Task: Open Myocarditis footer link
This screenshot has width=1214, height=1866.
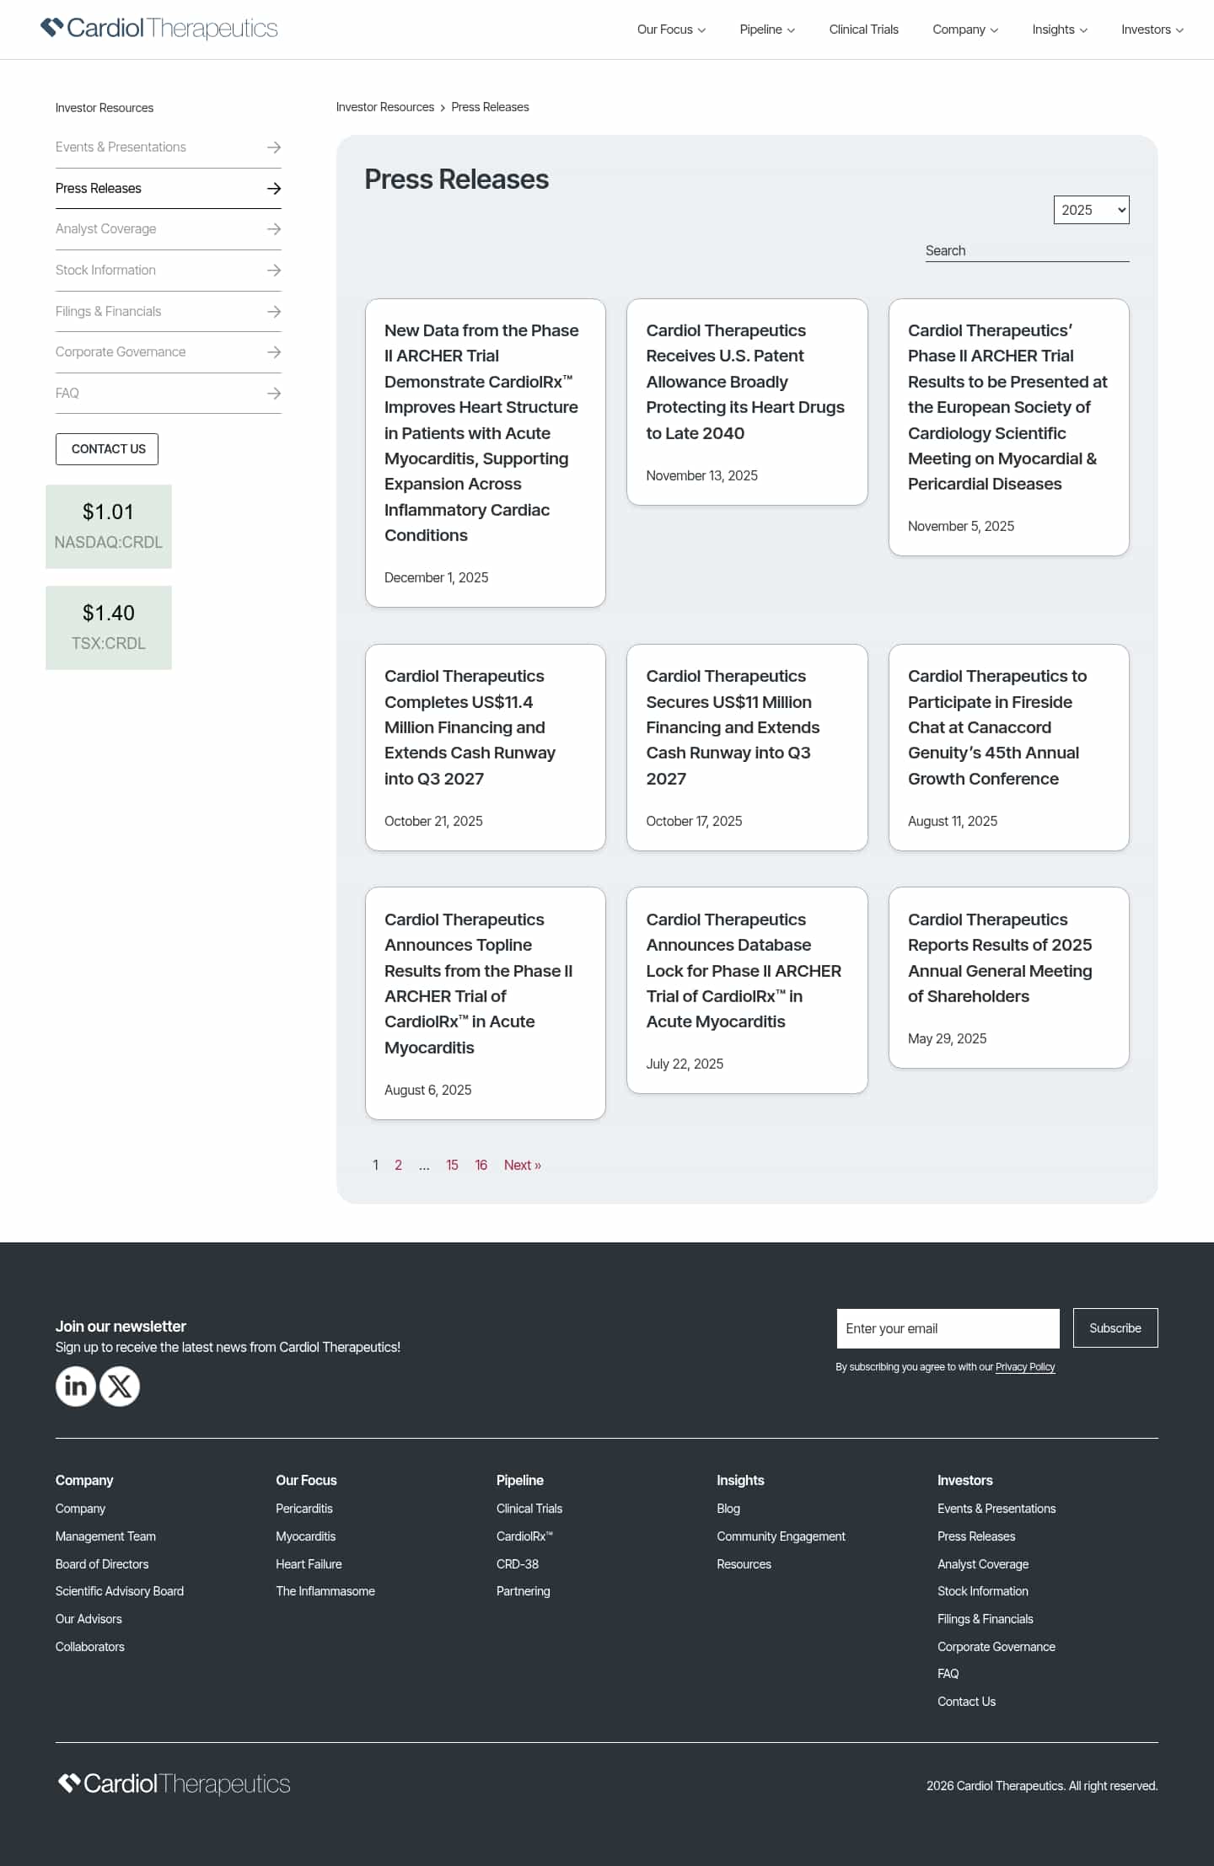Action: coord(306,1536)
